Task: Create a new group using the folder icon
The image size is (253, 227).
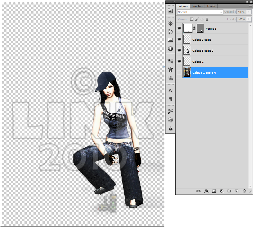Action: [229, 191]
